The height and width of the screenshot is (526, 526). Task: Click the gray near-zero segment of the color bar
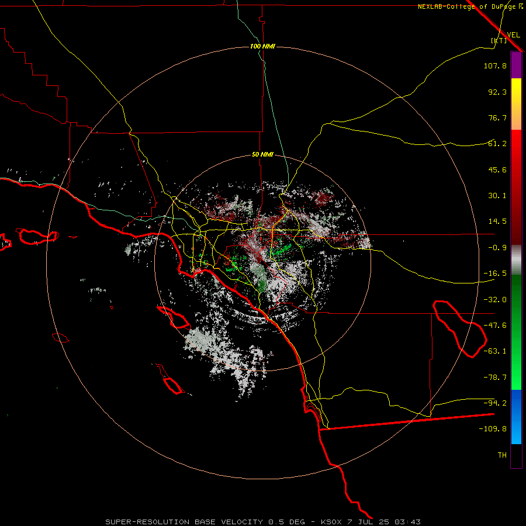pos(516,260)
